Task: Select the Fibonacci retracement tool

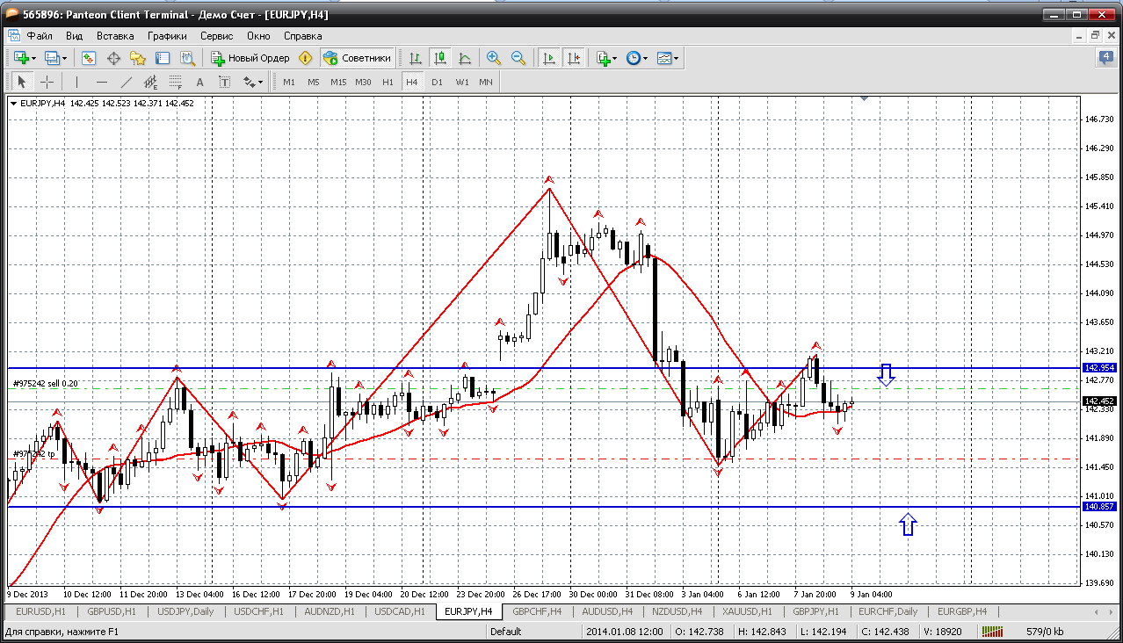Action: 176,82
